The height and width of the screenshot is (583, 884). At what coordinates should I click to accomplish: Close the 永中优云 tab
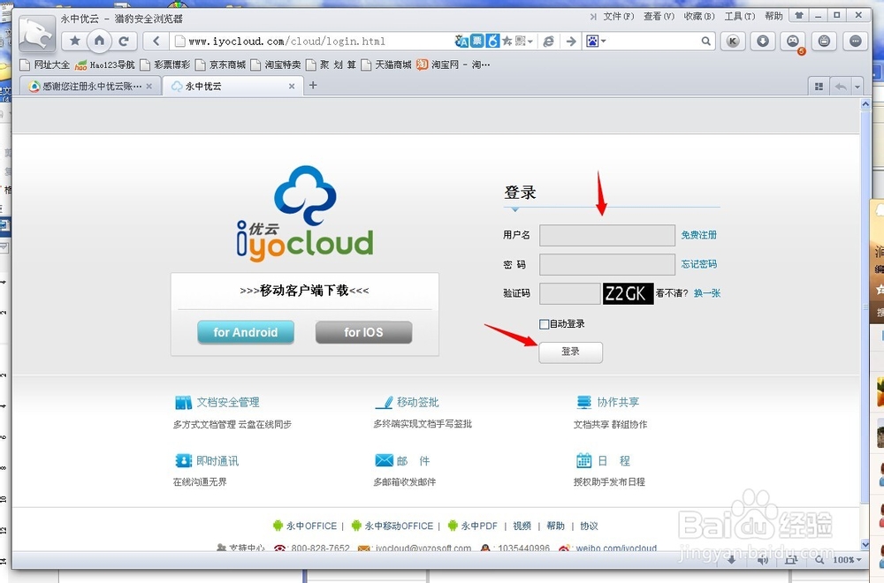click(292, 87)
